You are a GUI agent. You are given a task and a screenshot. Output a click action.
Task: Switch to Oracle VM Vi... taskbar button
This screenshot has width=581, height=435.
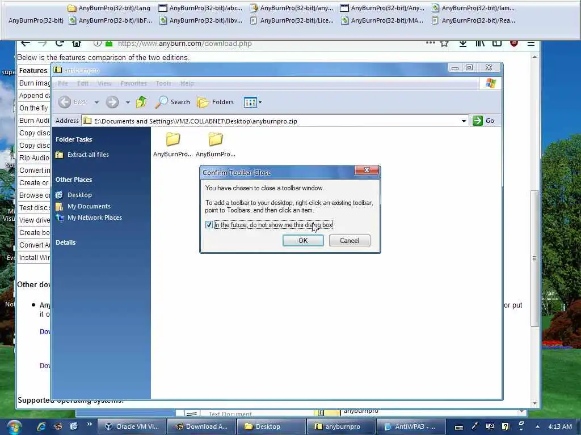[132, 427]
